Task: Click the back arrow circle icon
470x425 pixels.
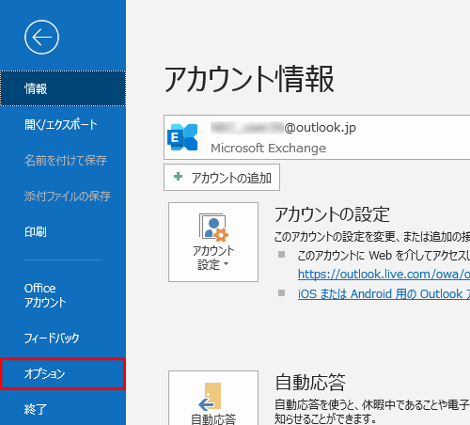Action: pyautogui.click(x=41, y=38)
